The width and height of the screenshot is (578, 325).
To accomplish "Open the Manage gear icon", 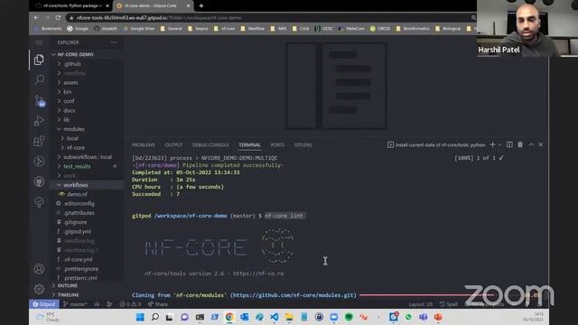I will [x=39, y=289].
